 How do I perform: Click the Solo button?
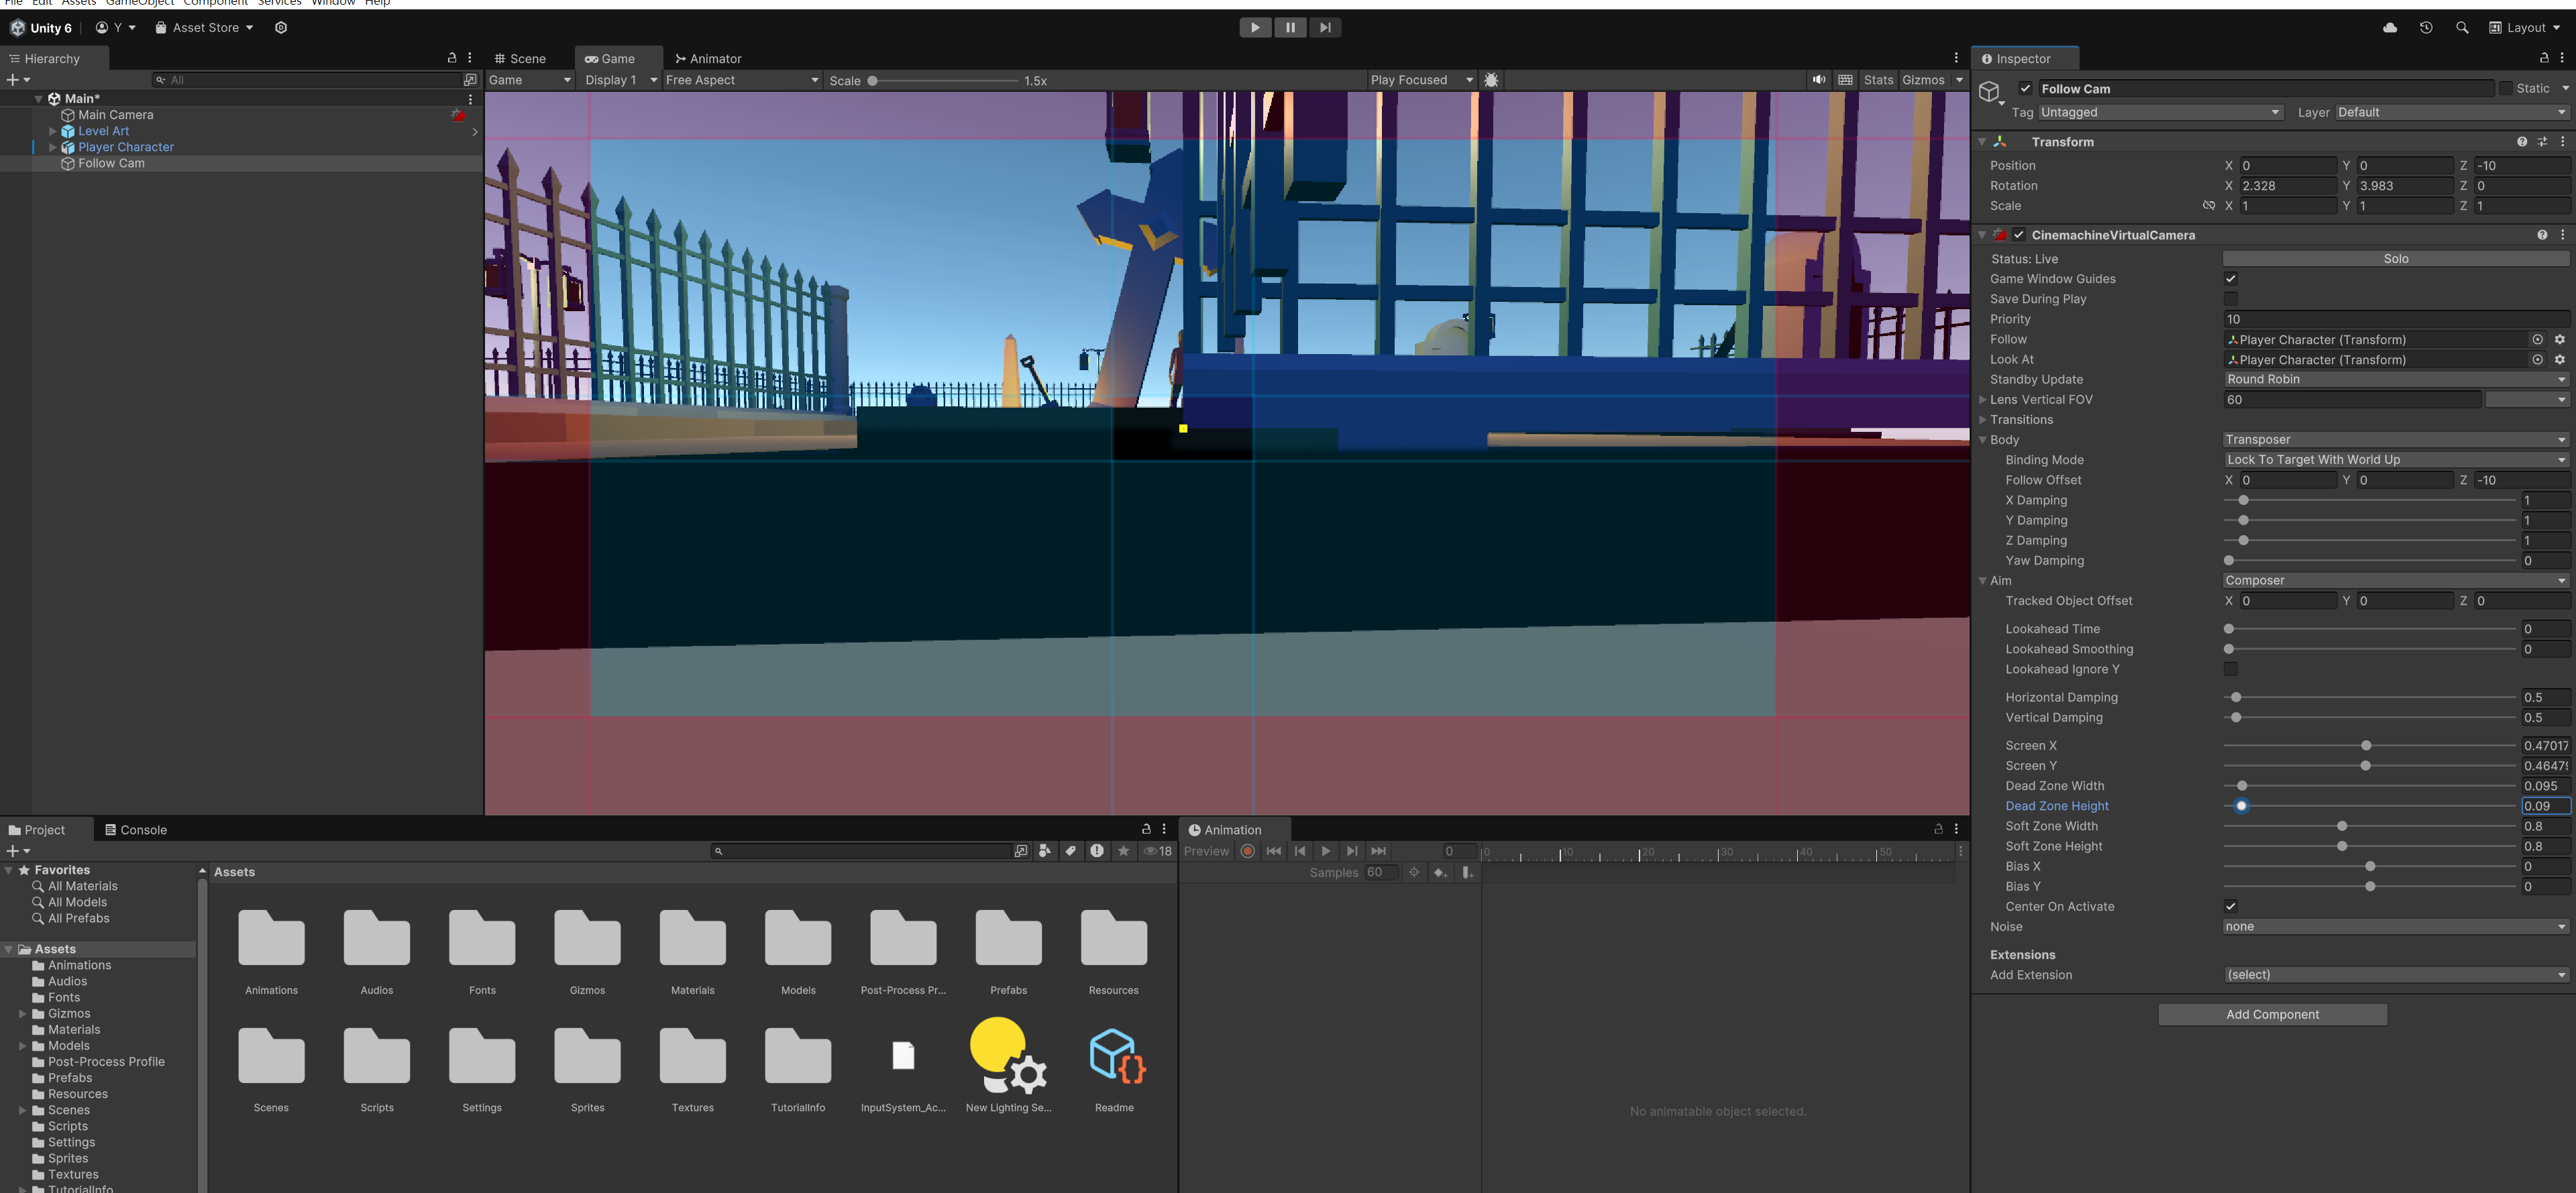[x=2395, y=259]
